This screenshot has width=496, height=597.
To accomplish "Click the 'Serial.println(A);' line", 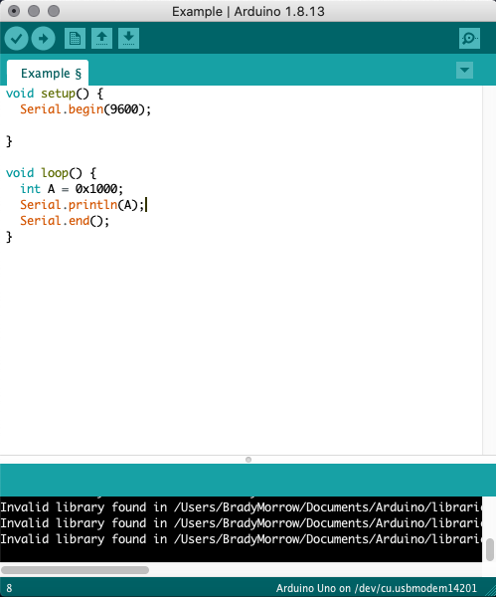I will pos(83,205).
